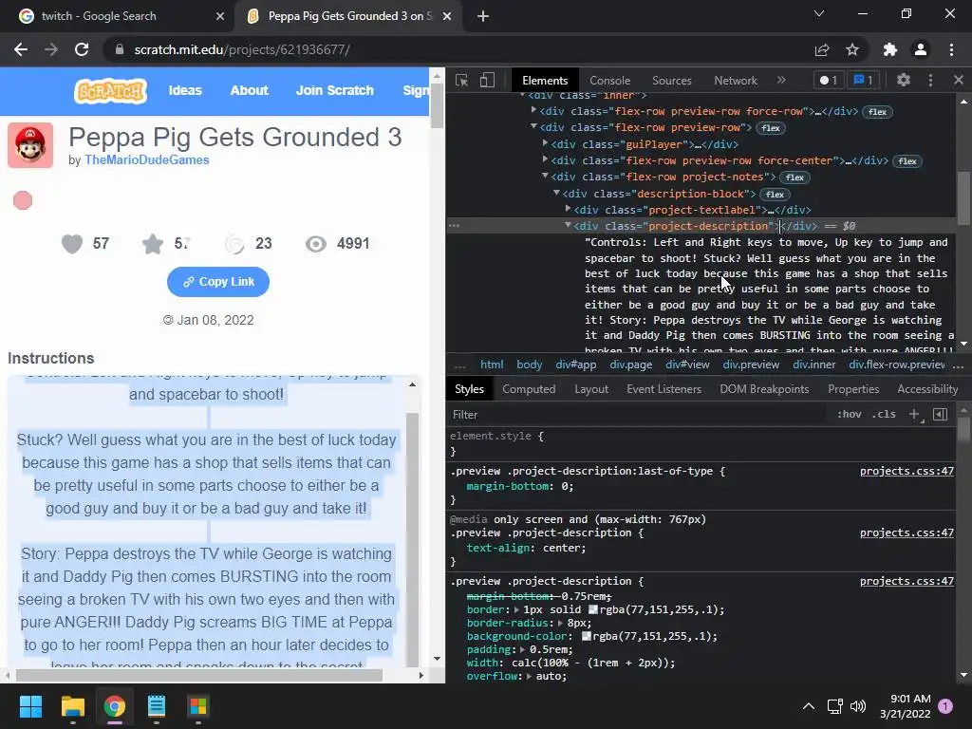Open the Computed styles tab
The height and width of the screenshot is (729, 972).
coord(529,389)
